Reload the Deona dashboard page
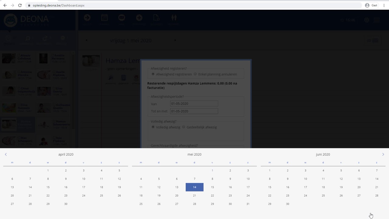The height and width of the screenshot is (219, 389). click(20, 5)
